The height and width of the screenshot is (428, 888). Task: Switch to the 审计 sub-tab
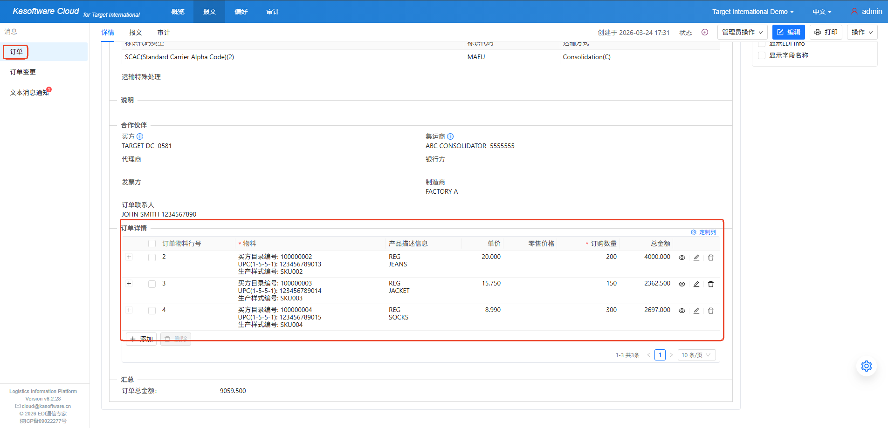click(x=164, y=33)
